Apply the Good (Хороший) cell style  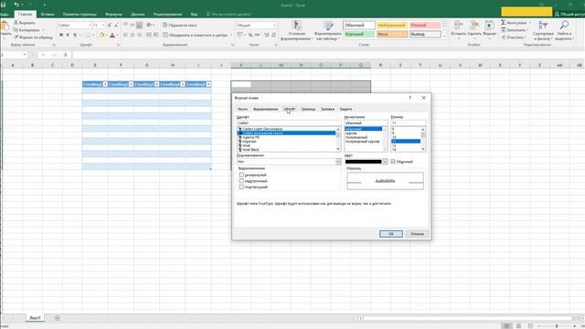(359, 35)
